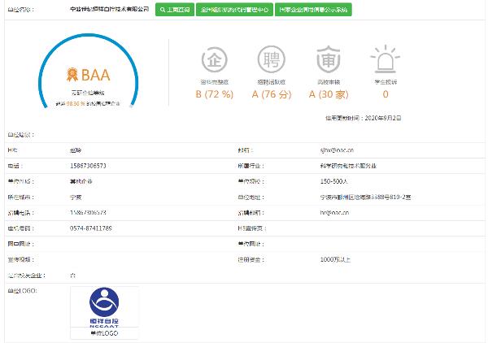488x343 pixels.
Task: Click the B (72 %) completeness score
Action: tap(212, 94)
